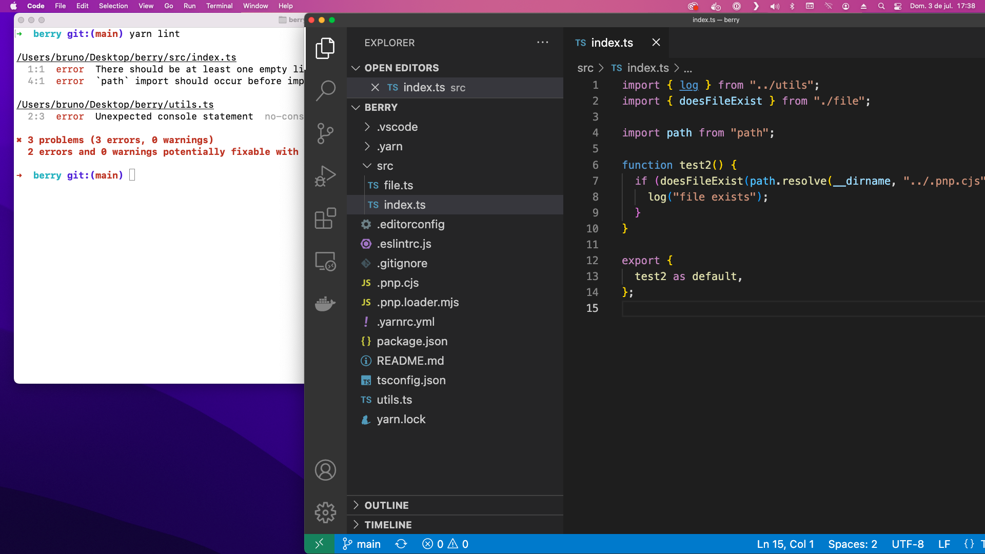Open the Docker view
The height and width of the screenshot is (554, 985).
[x=325, y=304]
